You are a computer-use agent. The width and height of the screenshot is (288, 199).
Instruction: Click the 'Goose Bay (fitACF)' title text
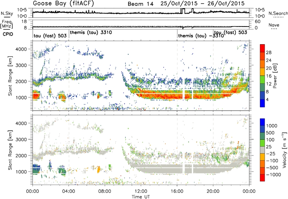64,3
